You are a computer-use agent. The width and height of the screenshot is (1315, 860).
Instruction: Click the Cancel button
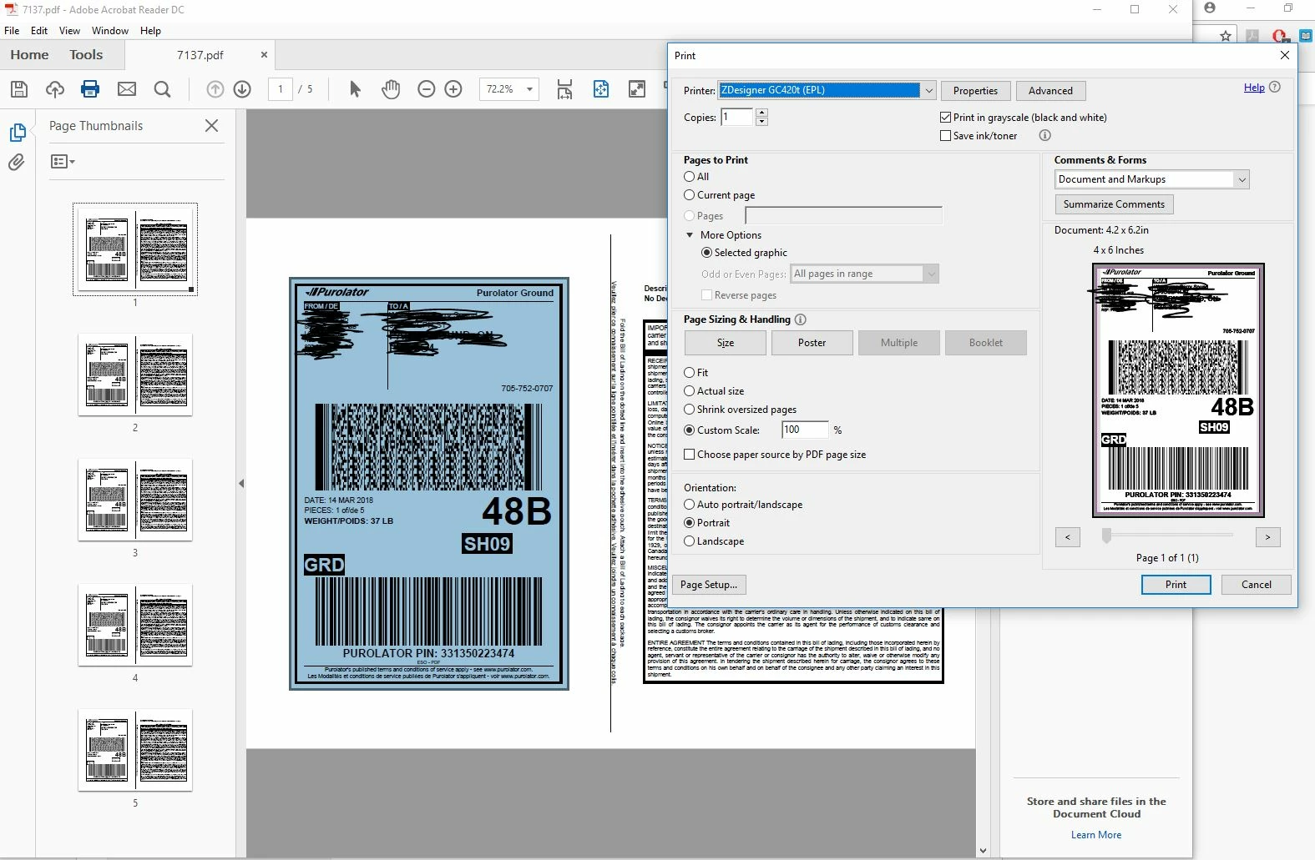click(1256, 585)
